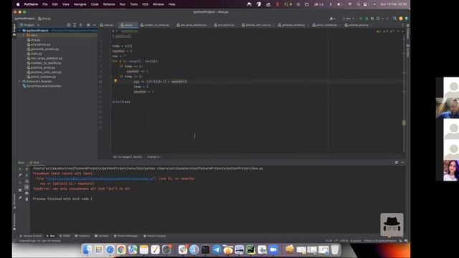Screen dimensions: 459x258
Task: Open PyCharm from the macOS dock
Action: pos(250,249)
